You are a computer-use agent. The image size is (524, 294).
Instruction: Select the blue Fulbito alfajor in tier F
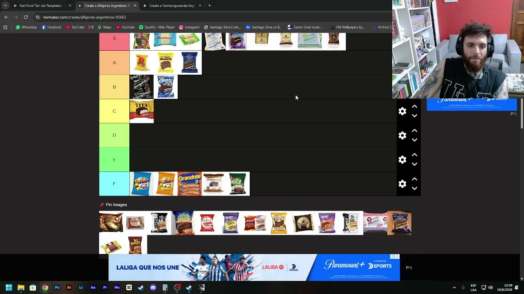click(142, 184)
